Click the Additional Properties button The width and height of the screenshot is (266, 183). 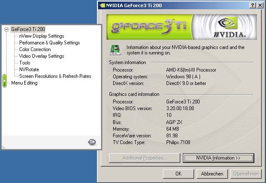pyautogui.click(x=144, y=158)
